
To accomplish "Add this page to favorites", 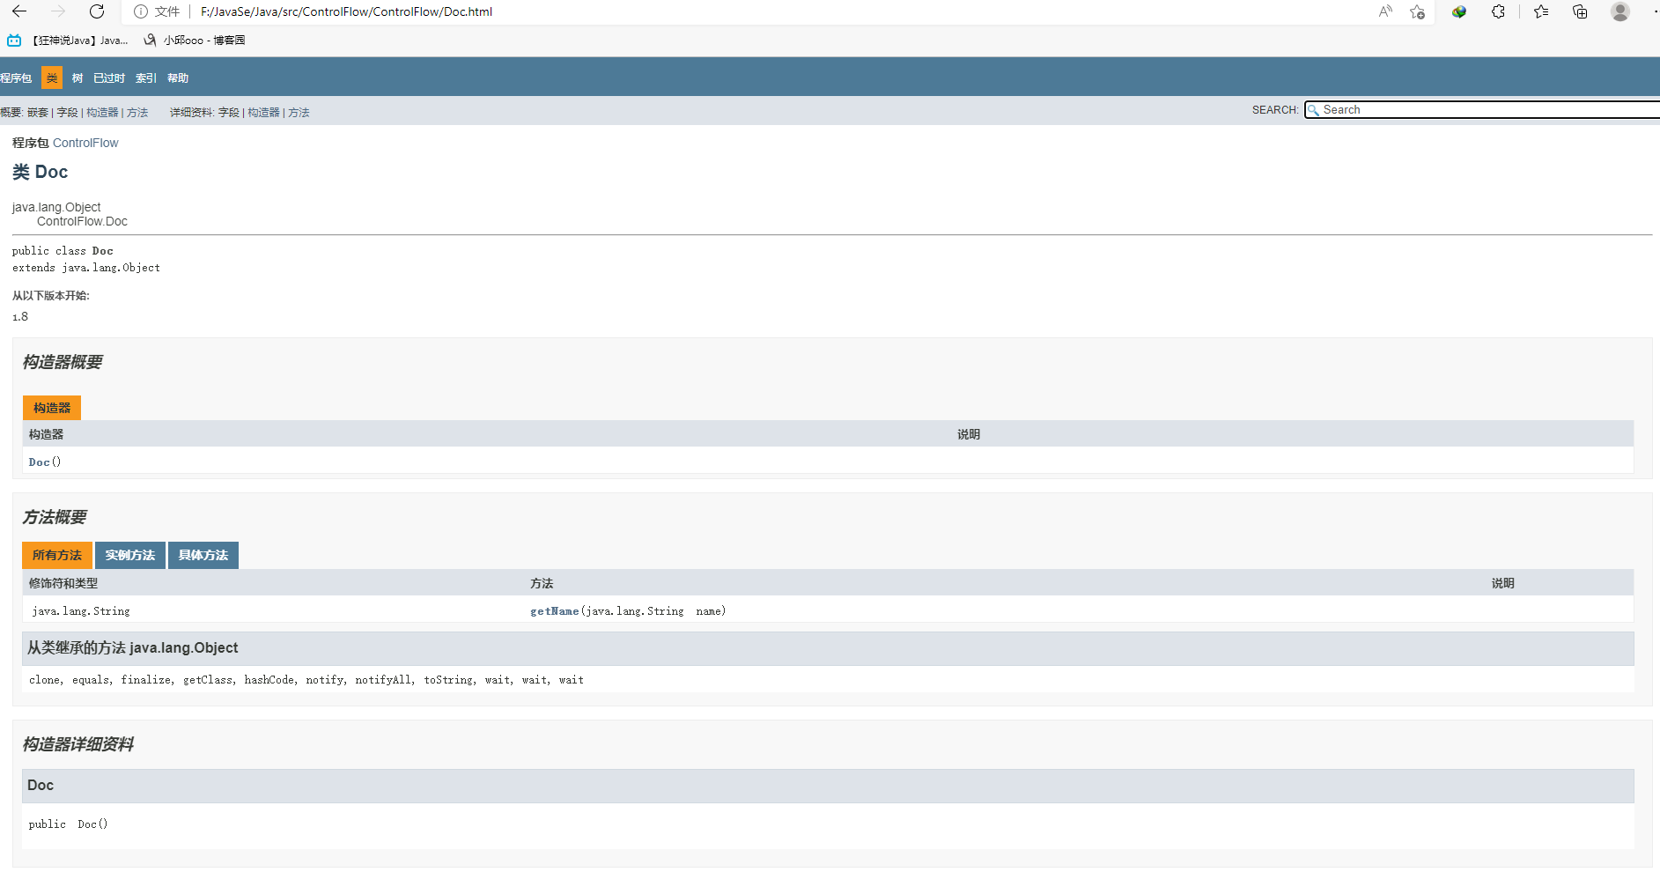I will click(x=1417, y=11).
